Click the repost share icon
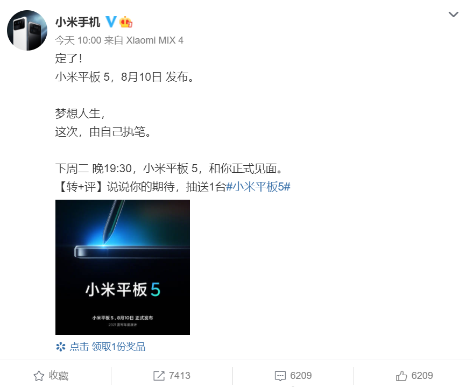Screen dimensions: 473x387 [159, 376]
